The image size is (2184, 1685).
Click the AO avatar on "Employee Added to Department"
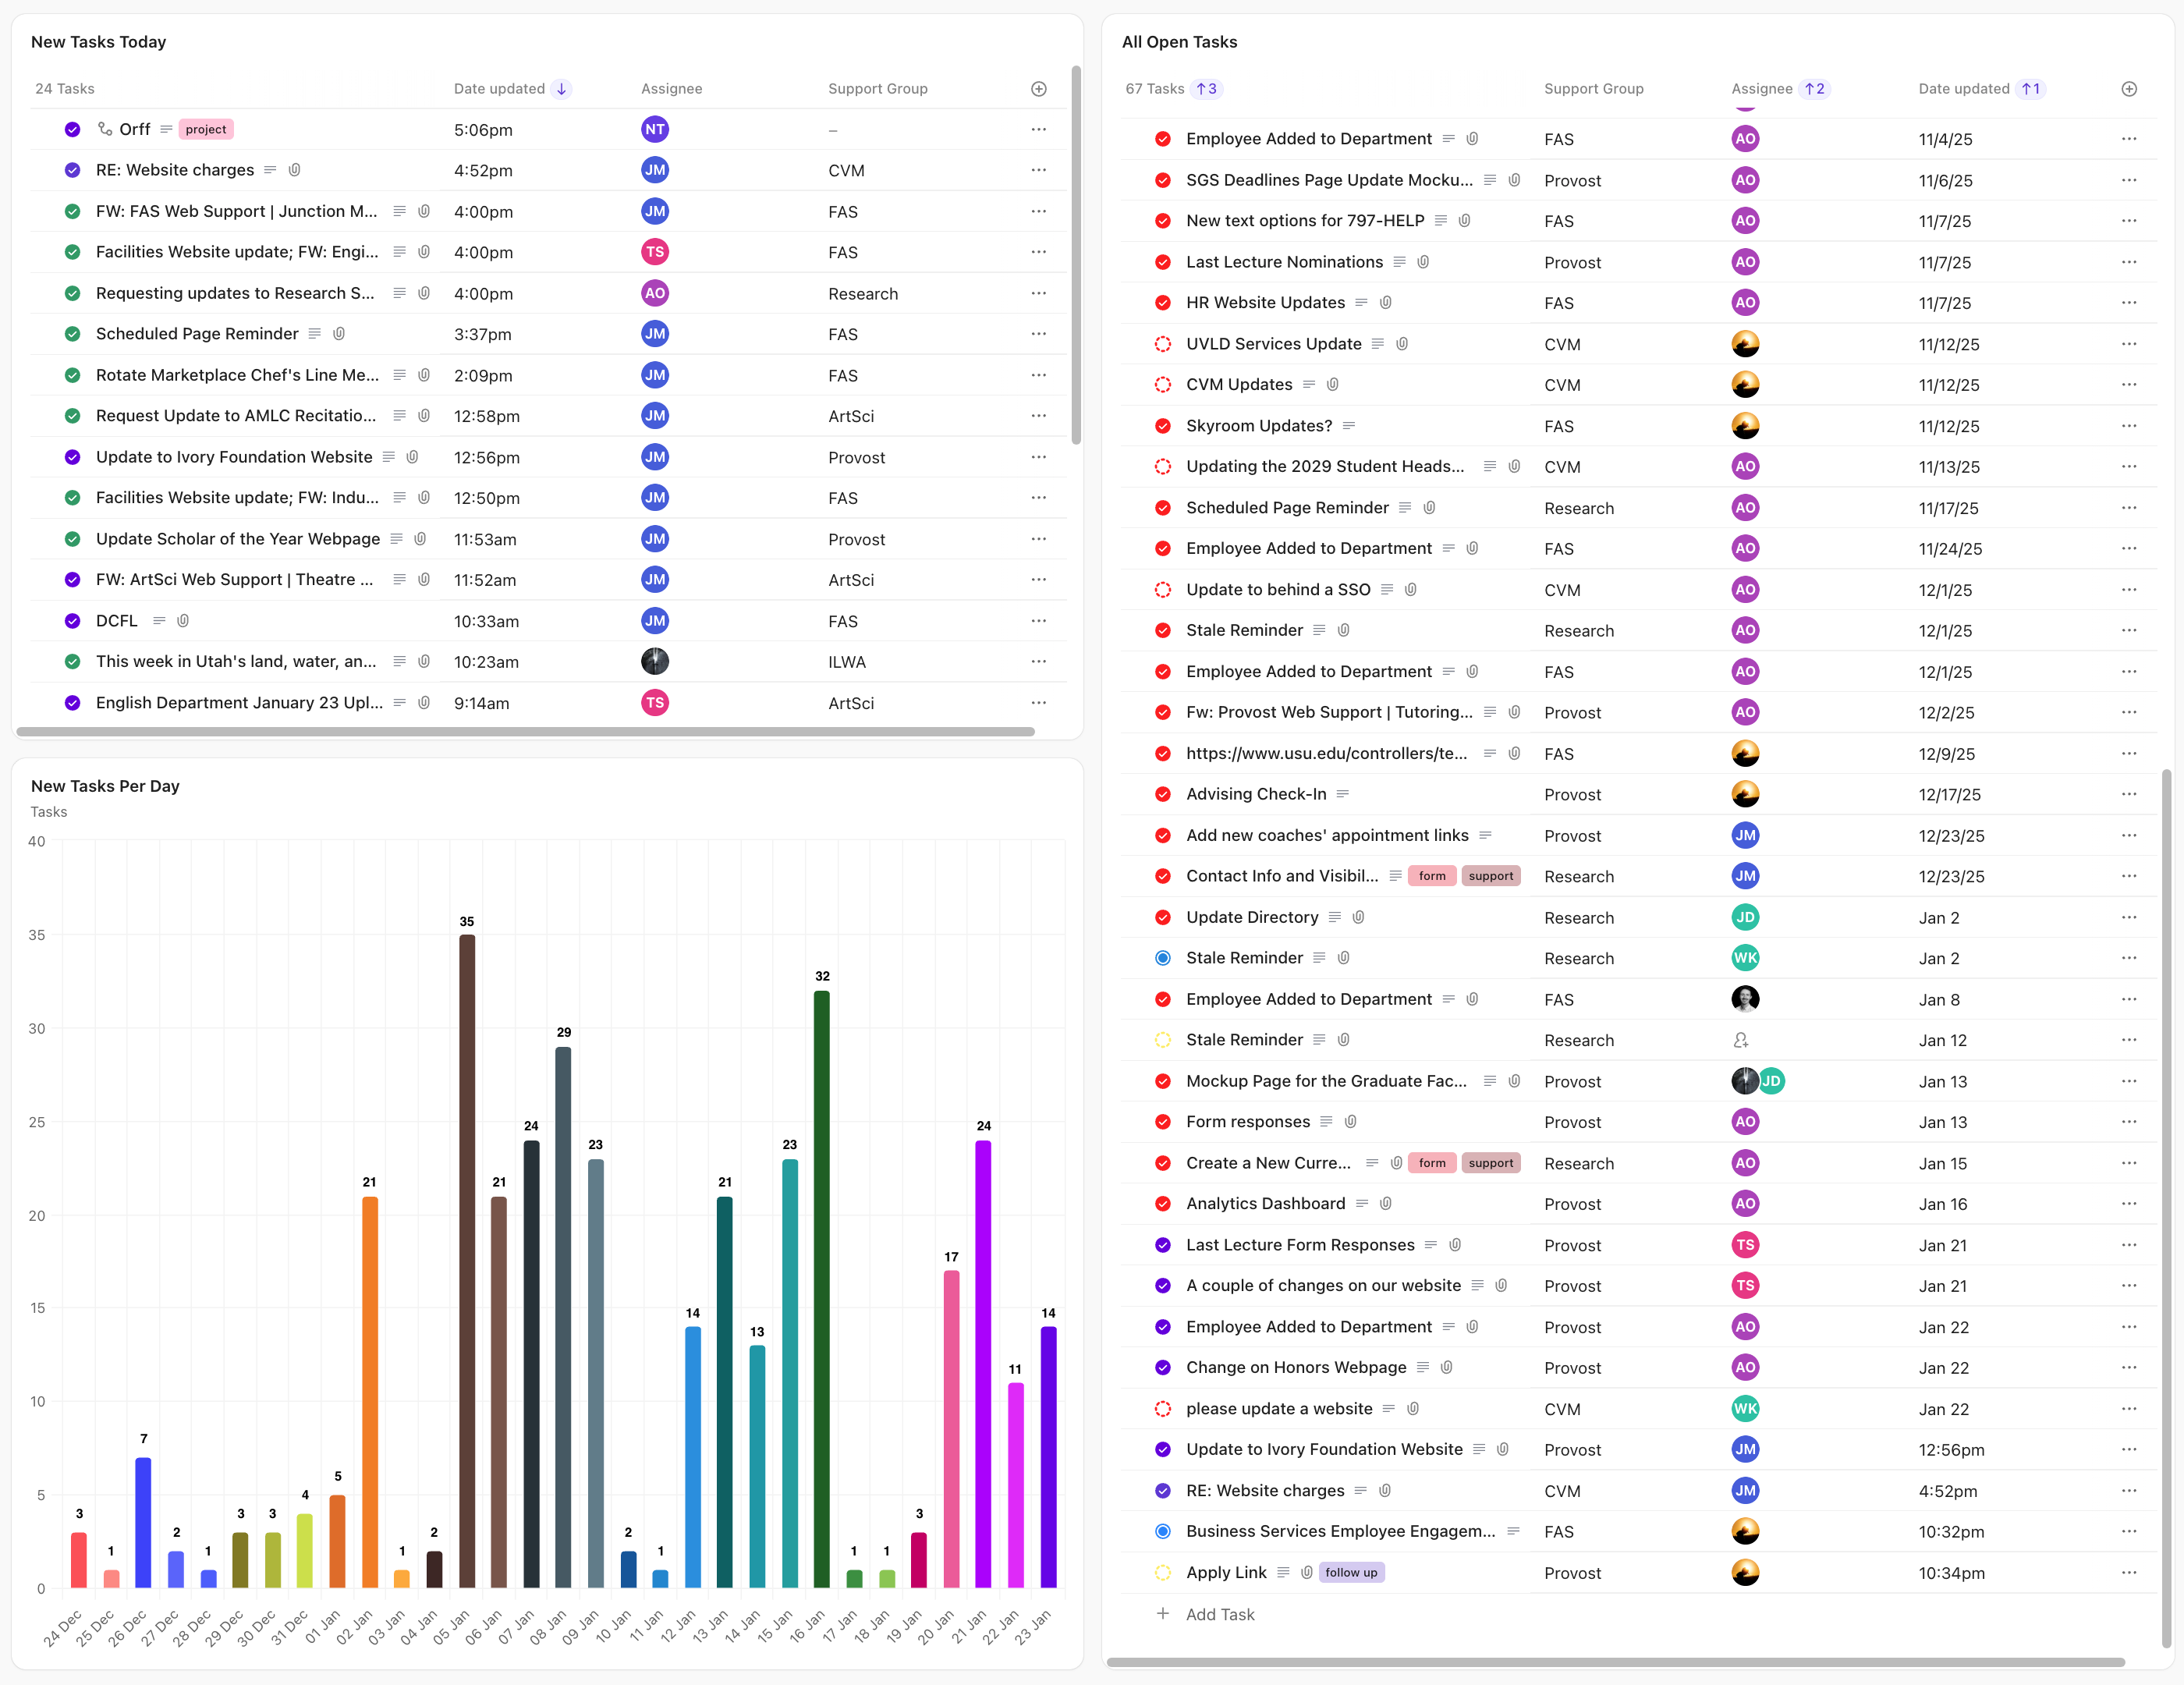pos(1746,139)
